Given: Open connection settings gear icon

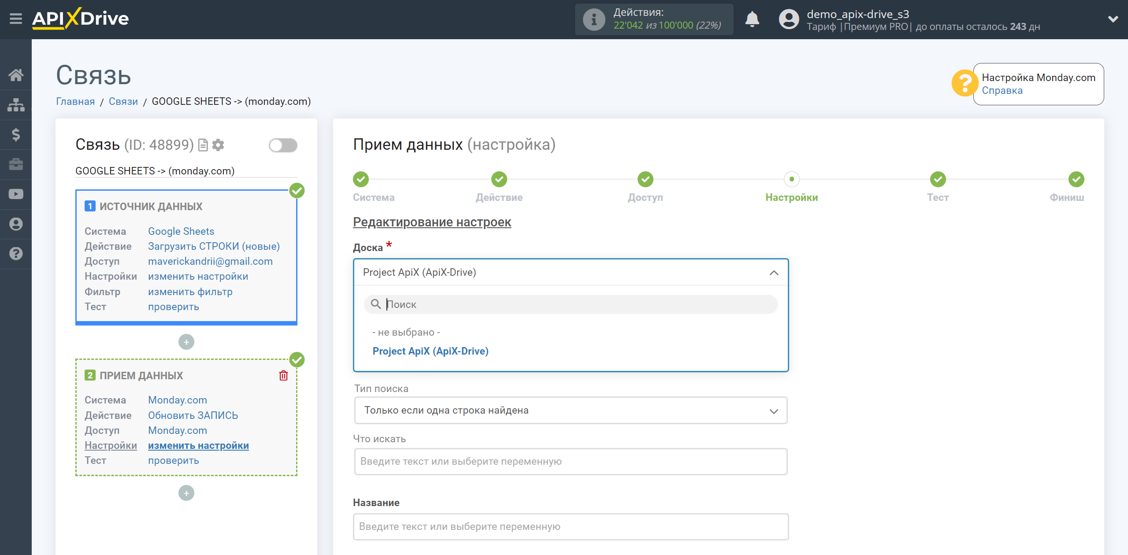Looking at the screenshot, I should [218, 145].
